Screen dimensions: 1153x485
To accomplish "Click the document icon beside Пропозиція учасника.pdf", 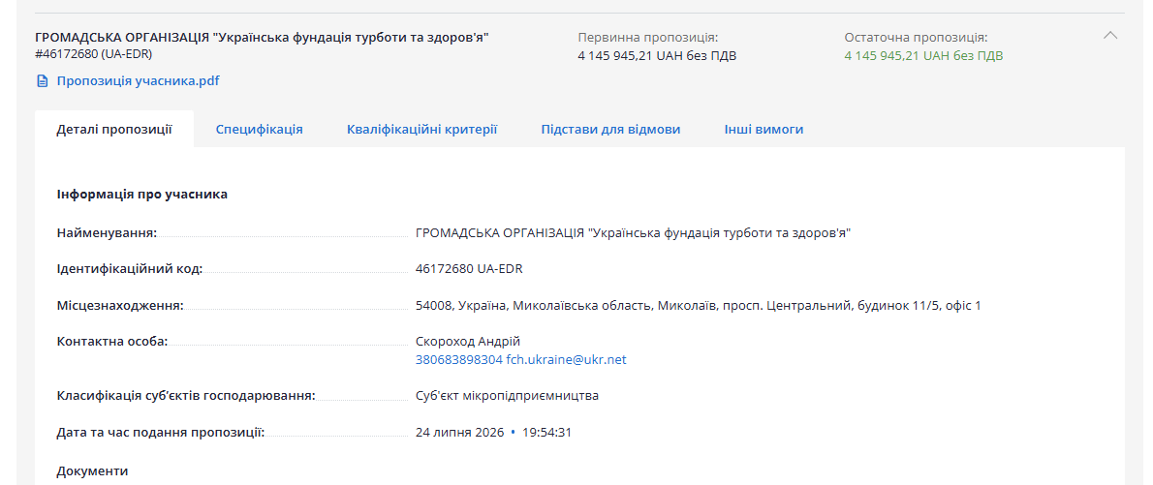I will coord(43,81).
